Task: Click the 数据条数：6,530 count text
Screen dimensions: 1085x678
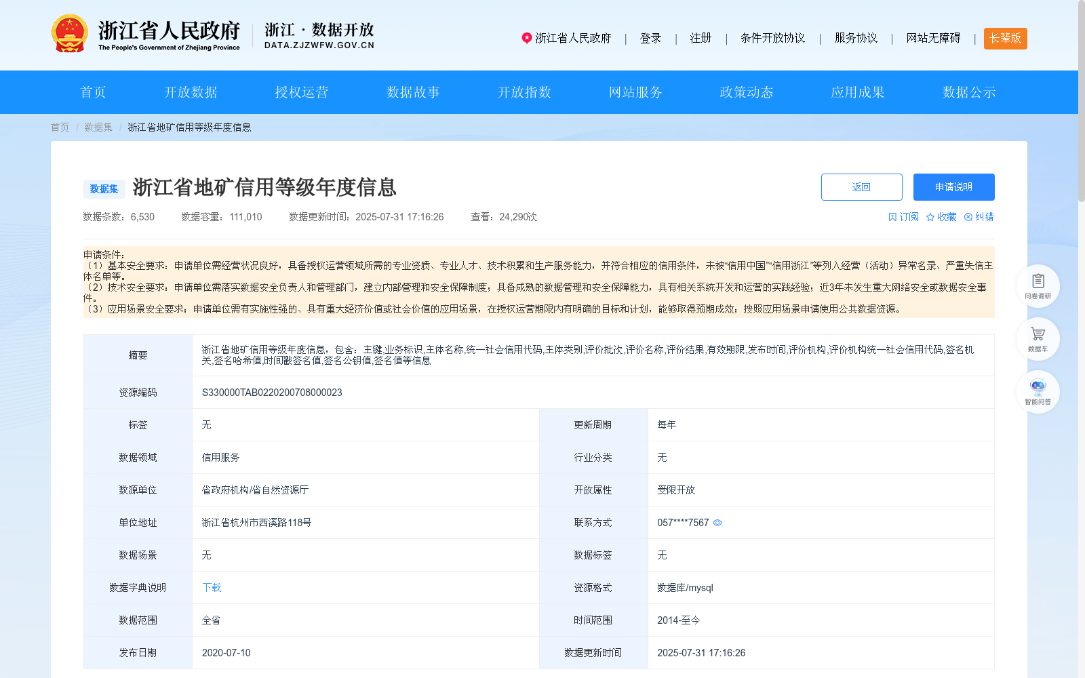Action: (x=119, y=217)
